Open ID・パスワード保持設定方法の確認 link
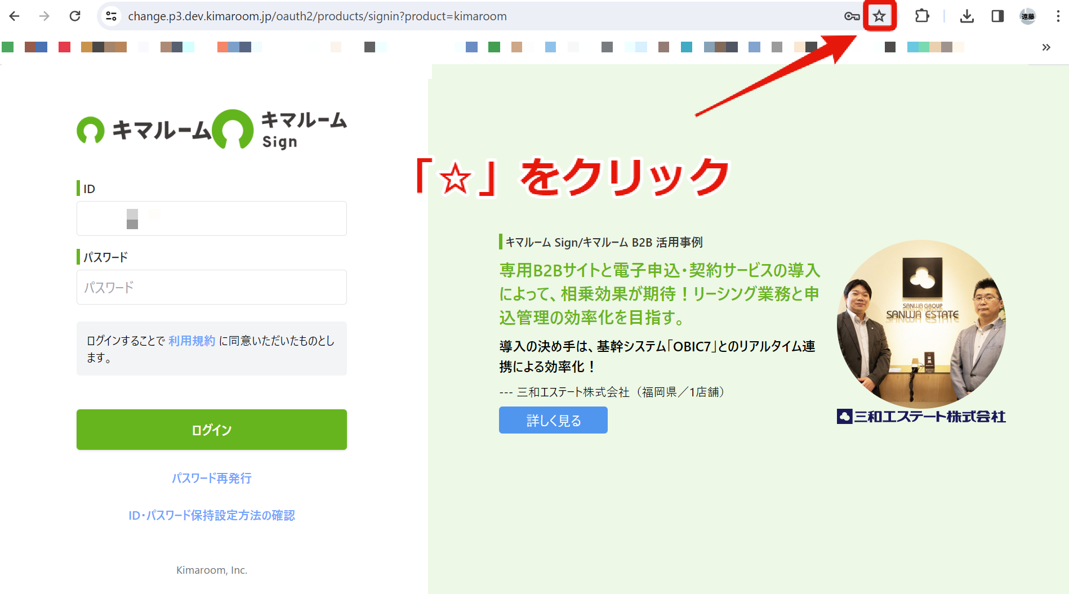Image resolution: width=1069 pixels, height=594 pixels. pyautogui.click(x=212, y=515)
